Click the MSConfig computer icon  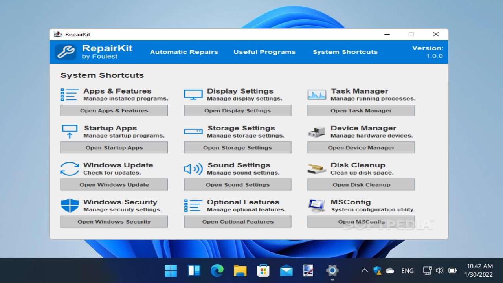(x=317, y=206)
